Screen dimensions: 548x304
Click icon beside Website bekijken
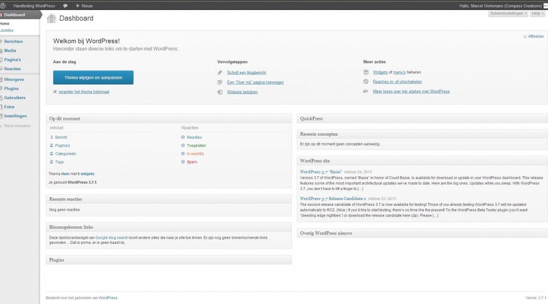[x=220, y=92]
